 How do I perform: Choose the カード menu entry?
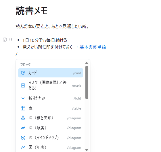[51, 73]
